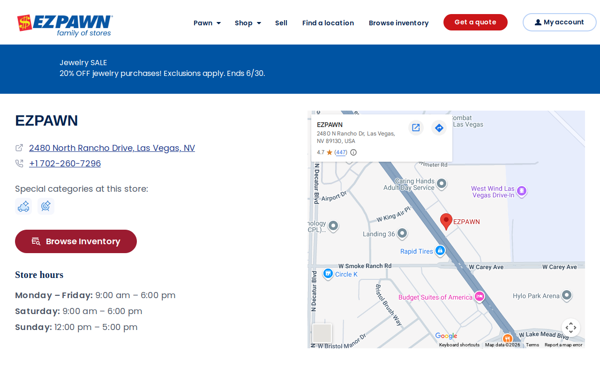Image resolution: width=600 pixels, height=375 pixels.
Task: Click the maroon Browse Inventory button
Action: click(x=76, y=241)
